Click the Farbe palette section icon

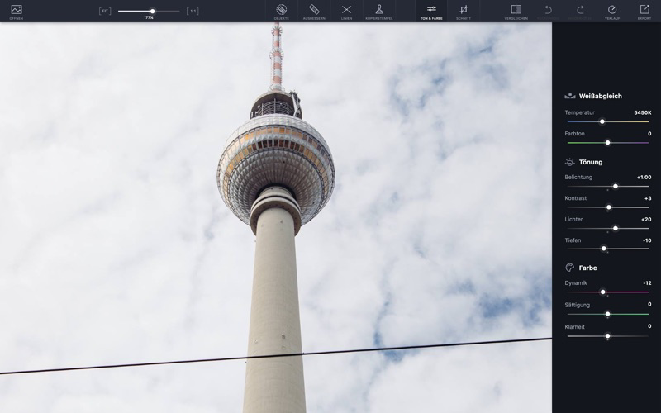click(x=569, y=268)
